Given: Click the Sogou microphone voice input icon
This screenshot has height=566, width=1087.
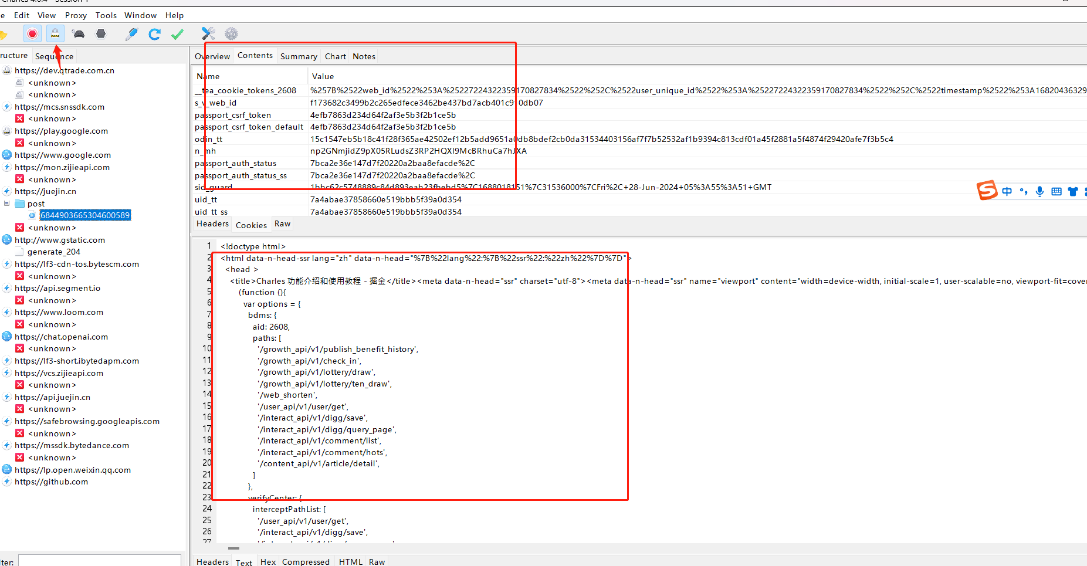Looking at the screenshot, I should tap(1039, 191).
